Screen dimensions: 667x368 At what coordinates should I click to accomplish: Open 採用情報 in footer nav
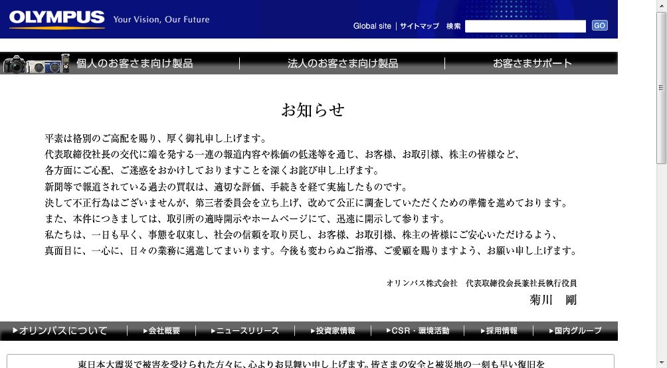499,331
